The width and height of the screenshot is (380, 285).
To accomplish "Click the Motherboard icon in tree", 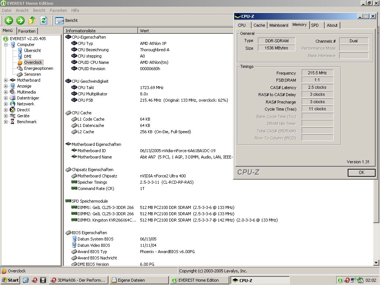I will [13, 80].
